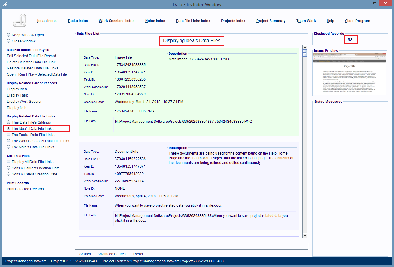Click the paperclip logo icon

(x=20, y=21)
